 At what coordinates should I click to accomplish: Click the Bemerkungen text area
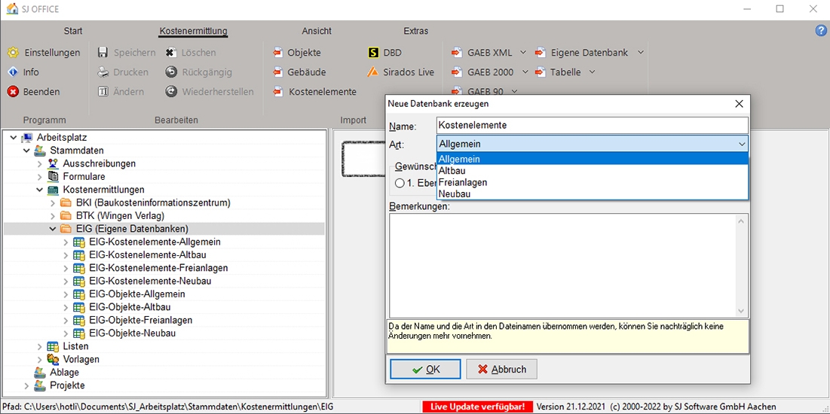click(562, 266)
